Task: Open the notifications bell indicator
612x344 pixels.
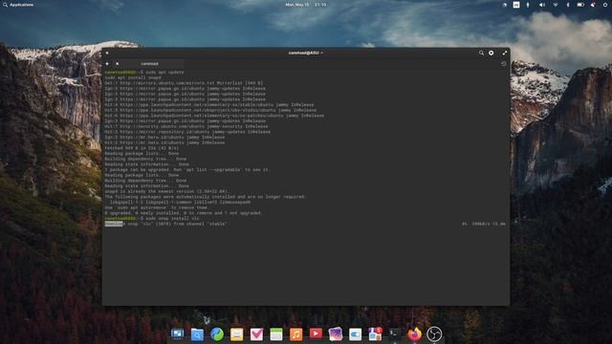Action: tap(593, 5)
